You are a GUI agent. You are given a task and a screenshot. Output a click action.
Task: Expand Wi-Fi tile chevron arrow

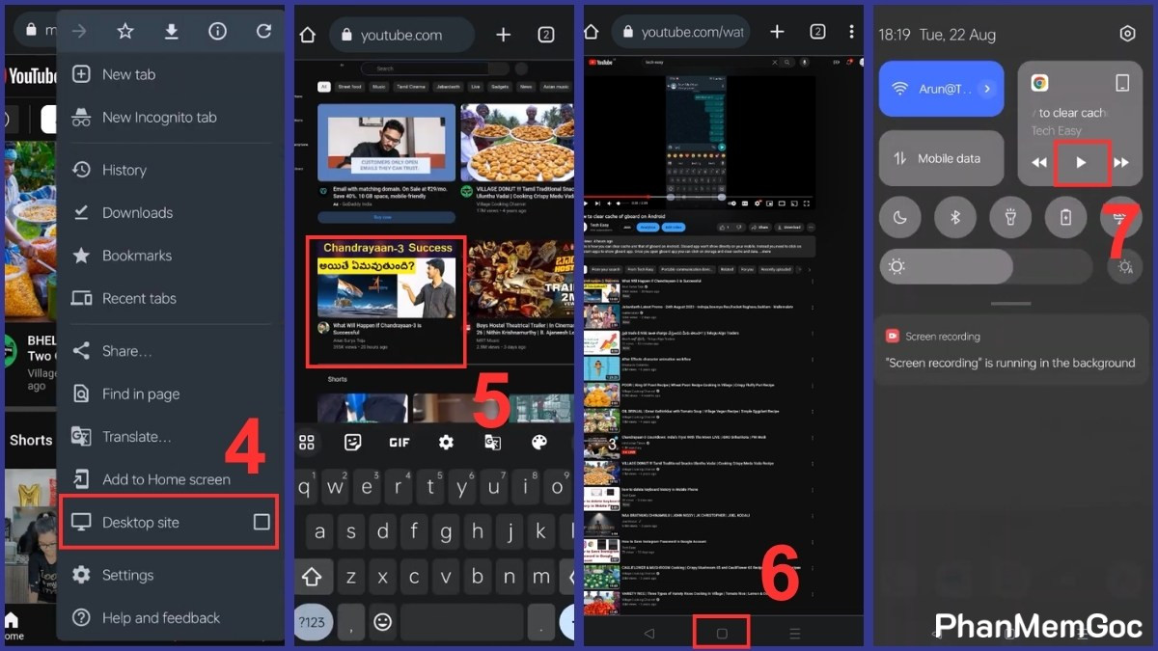986,89
